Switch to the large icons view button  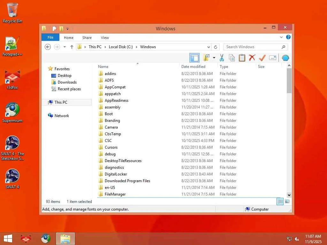pos(287,202)
